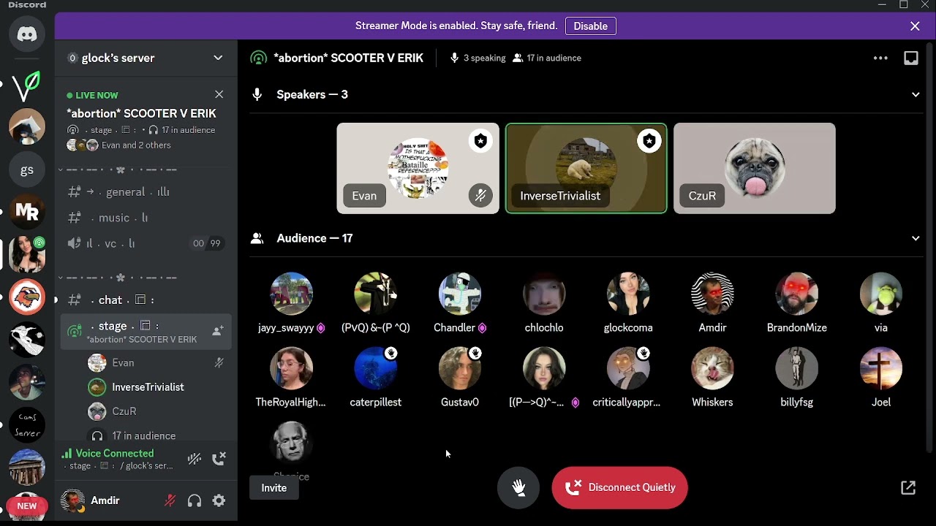Disable Streamer Mode

(x=591, y=26)
